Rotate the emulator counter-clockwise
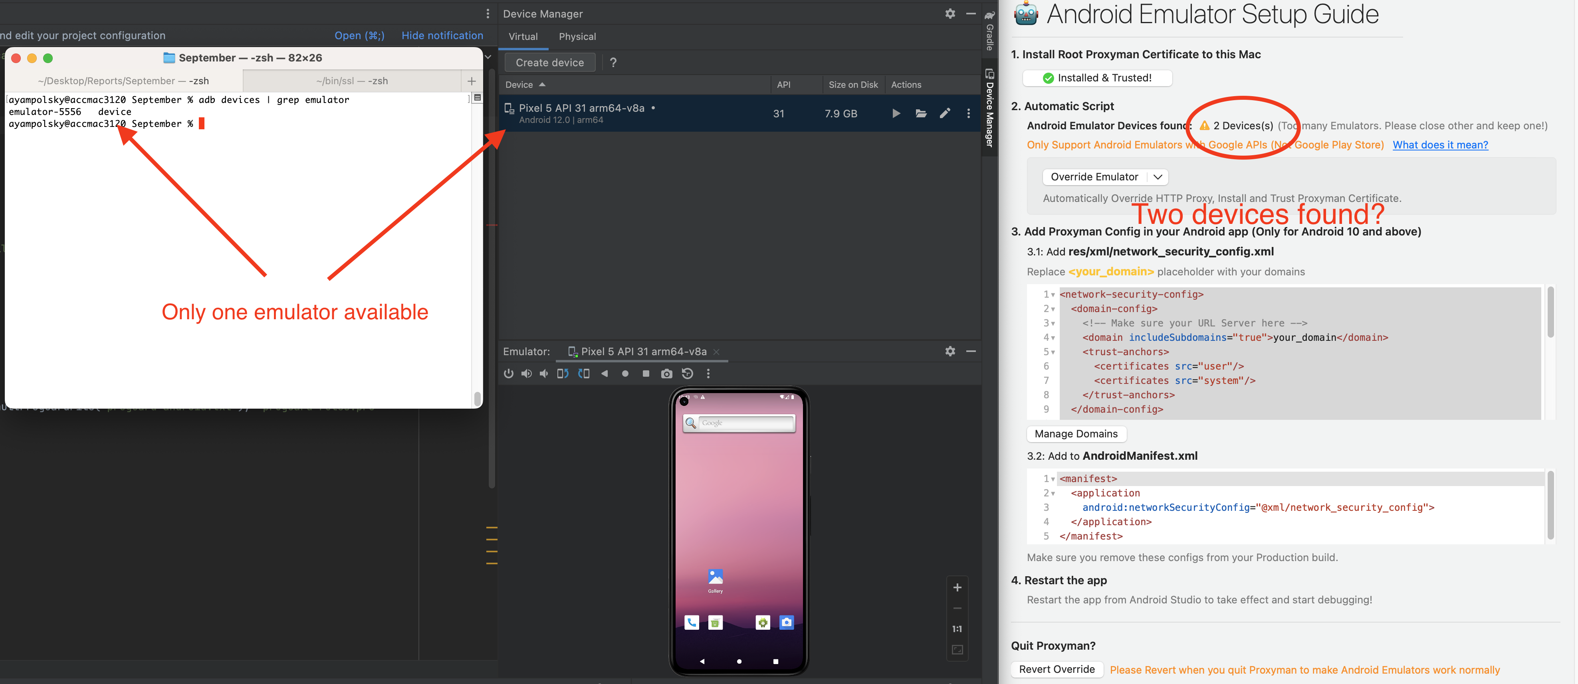Viewport: 1578px width, 684px height. 562,373
